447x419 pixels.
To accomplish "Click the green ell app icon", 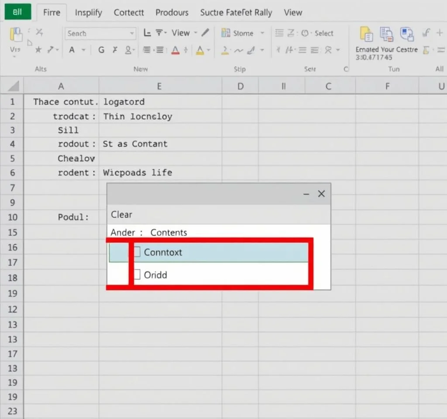I will coord(18,12).
